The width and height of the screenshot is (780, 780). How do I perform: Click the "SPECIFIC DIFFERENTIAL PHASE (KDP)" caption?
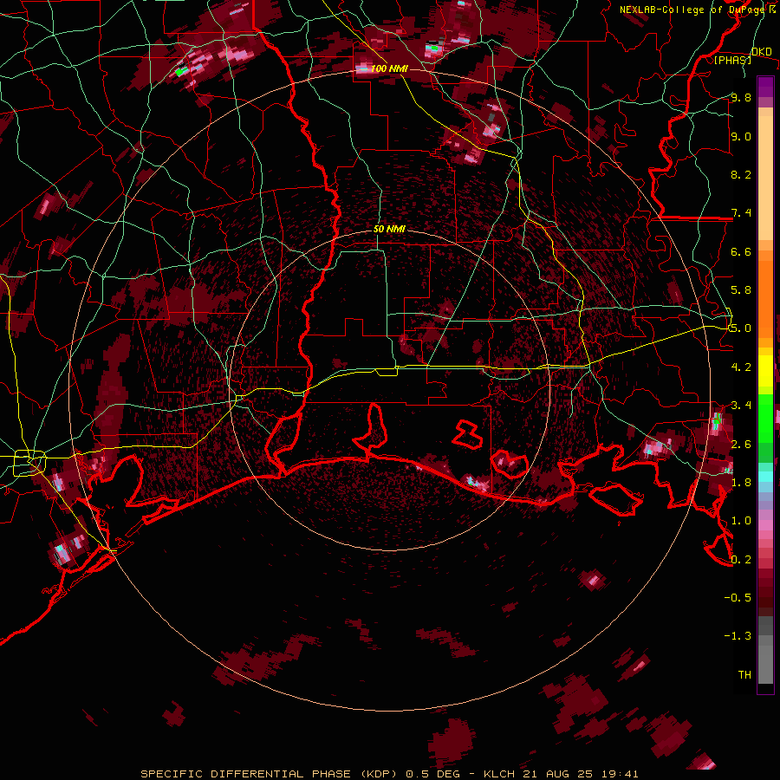[x=268, y=774]
